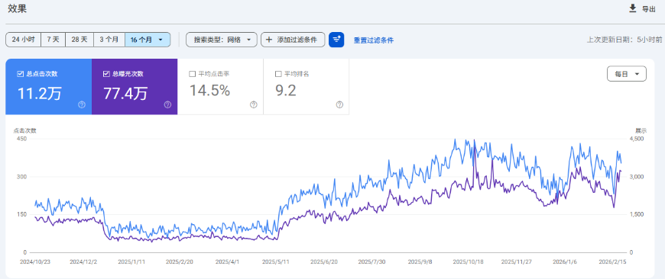Click help icon on average CTR card

[254, 105]
